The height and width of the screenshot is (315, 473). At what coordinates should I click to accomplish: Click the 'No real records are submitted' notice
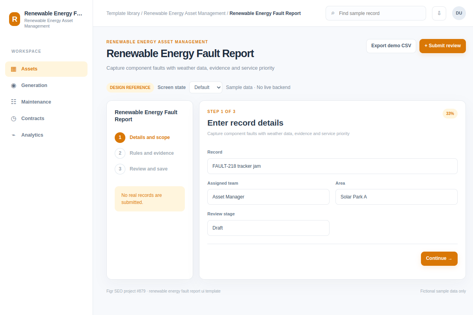click(150, 199)
